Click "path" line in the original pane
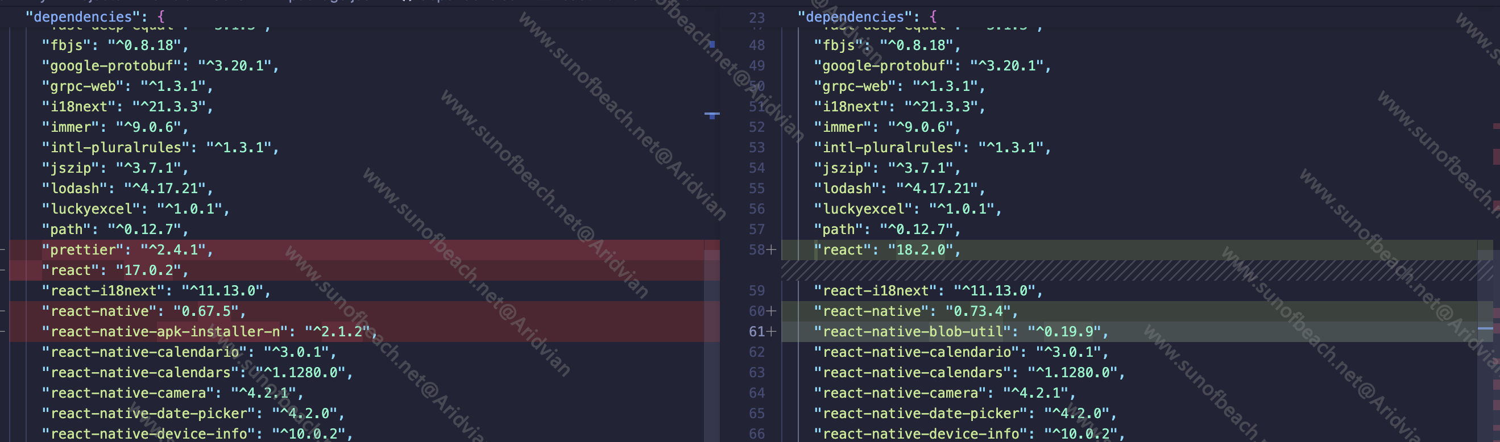The width and height of the screenshot is (1500, 442). (x=115, y=230)
